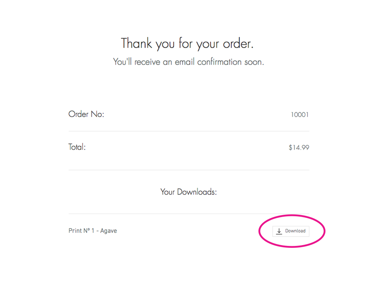Click the "Your Downloads:" heading
The width and height of the screenshot is (384, 284).
(188, 192)
